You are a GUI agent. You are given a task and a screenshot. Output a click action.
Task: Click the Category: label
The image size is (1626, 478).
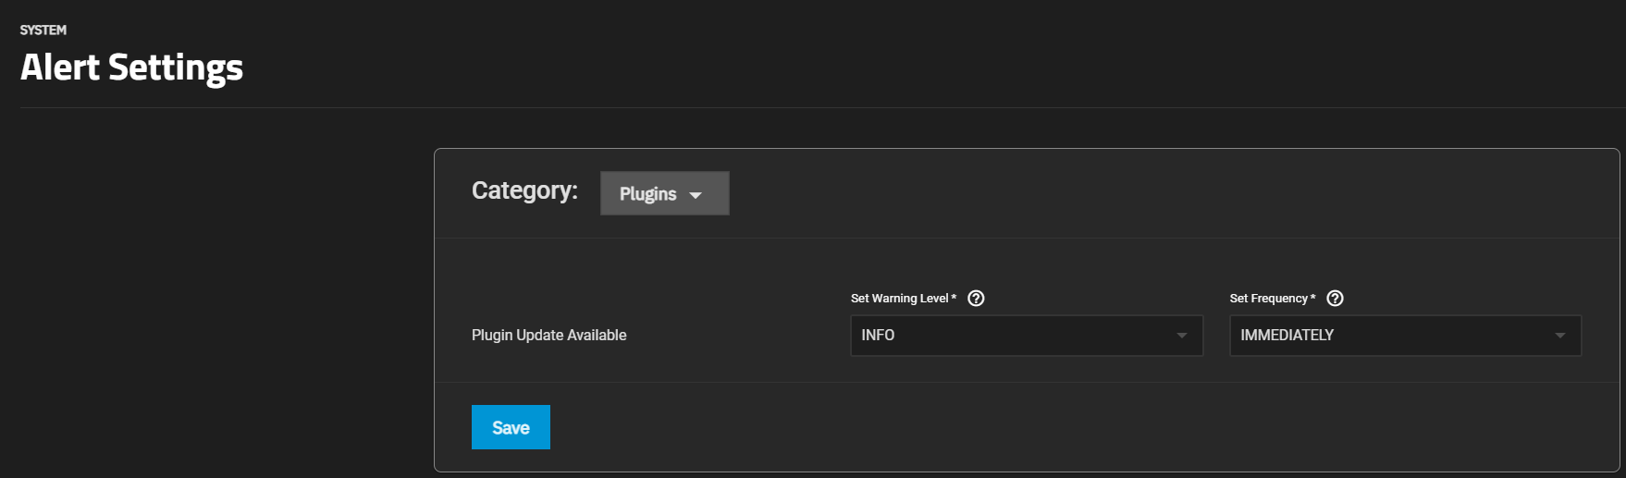(524, 190)
